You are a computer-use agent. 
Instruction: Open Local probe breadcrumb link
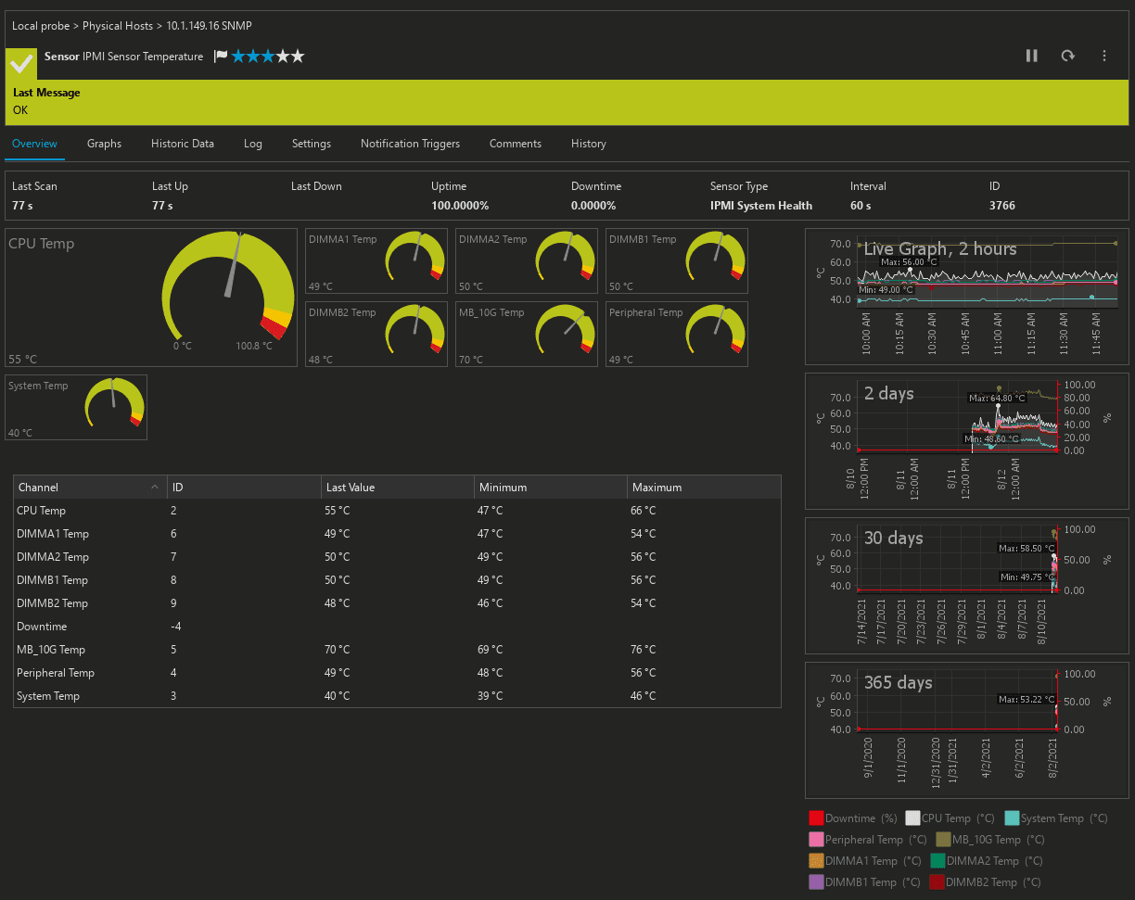(x=41, y=26)
